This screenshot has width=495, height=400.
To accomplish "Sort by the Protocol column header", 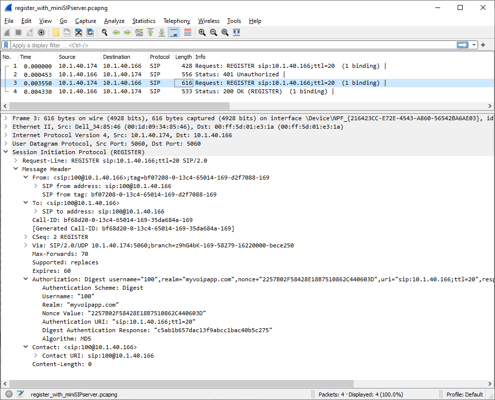I will (x=160, y=57).
